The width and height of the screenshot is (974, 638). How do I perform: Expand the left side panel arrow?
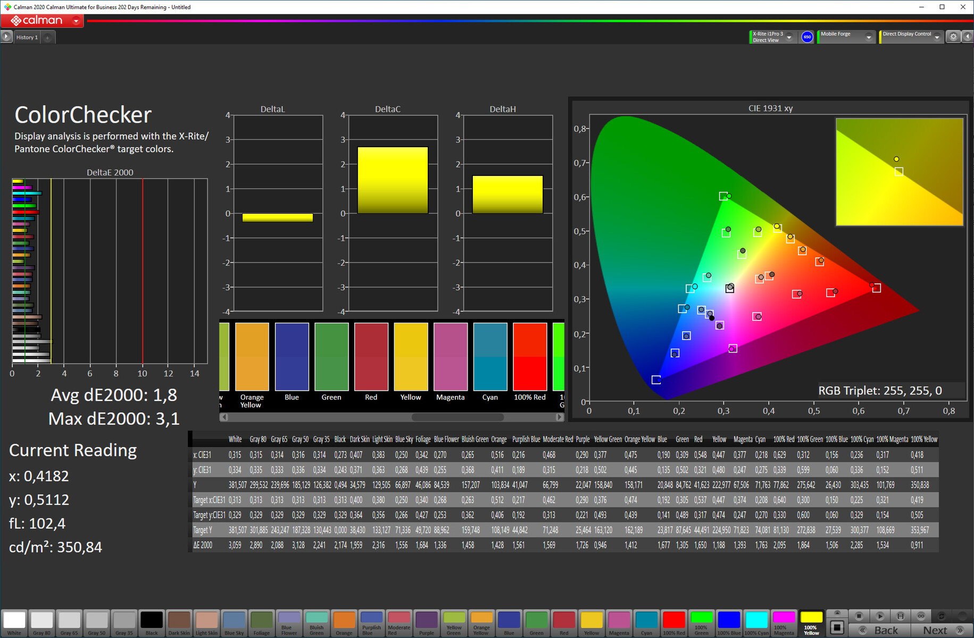coord(6,37)
